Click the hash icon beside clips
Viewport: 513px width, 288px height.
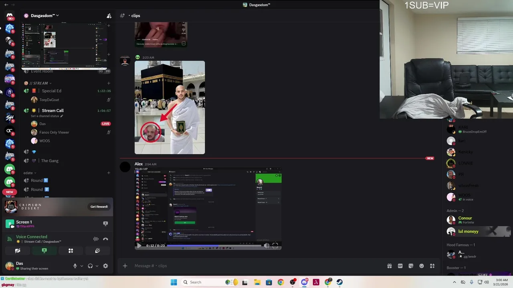coord(122,16)
